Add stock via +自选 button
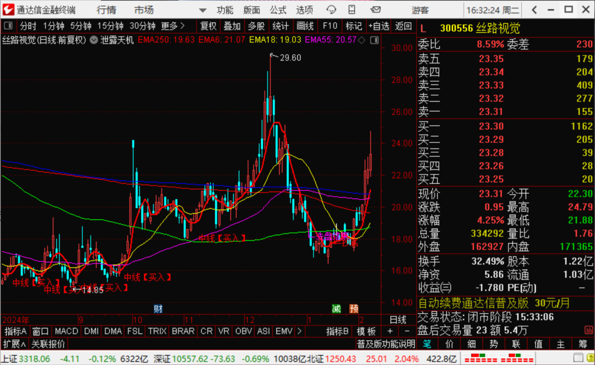This screenshot has width=595, height=365. point(379,26)
